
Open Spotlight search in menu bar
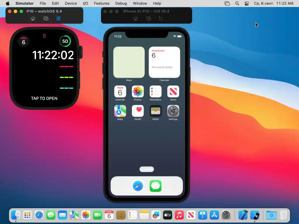(x=237, y=3)
